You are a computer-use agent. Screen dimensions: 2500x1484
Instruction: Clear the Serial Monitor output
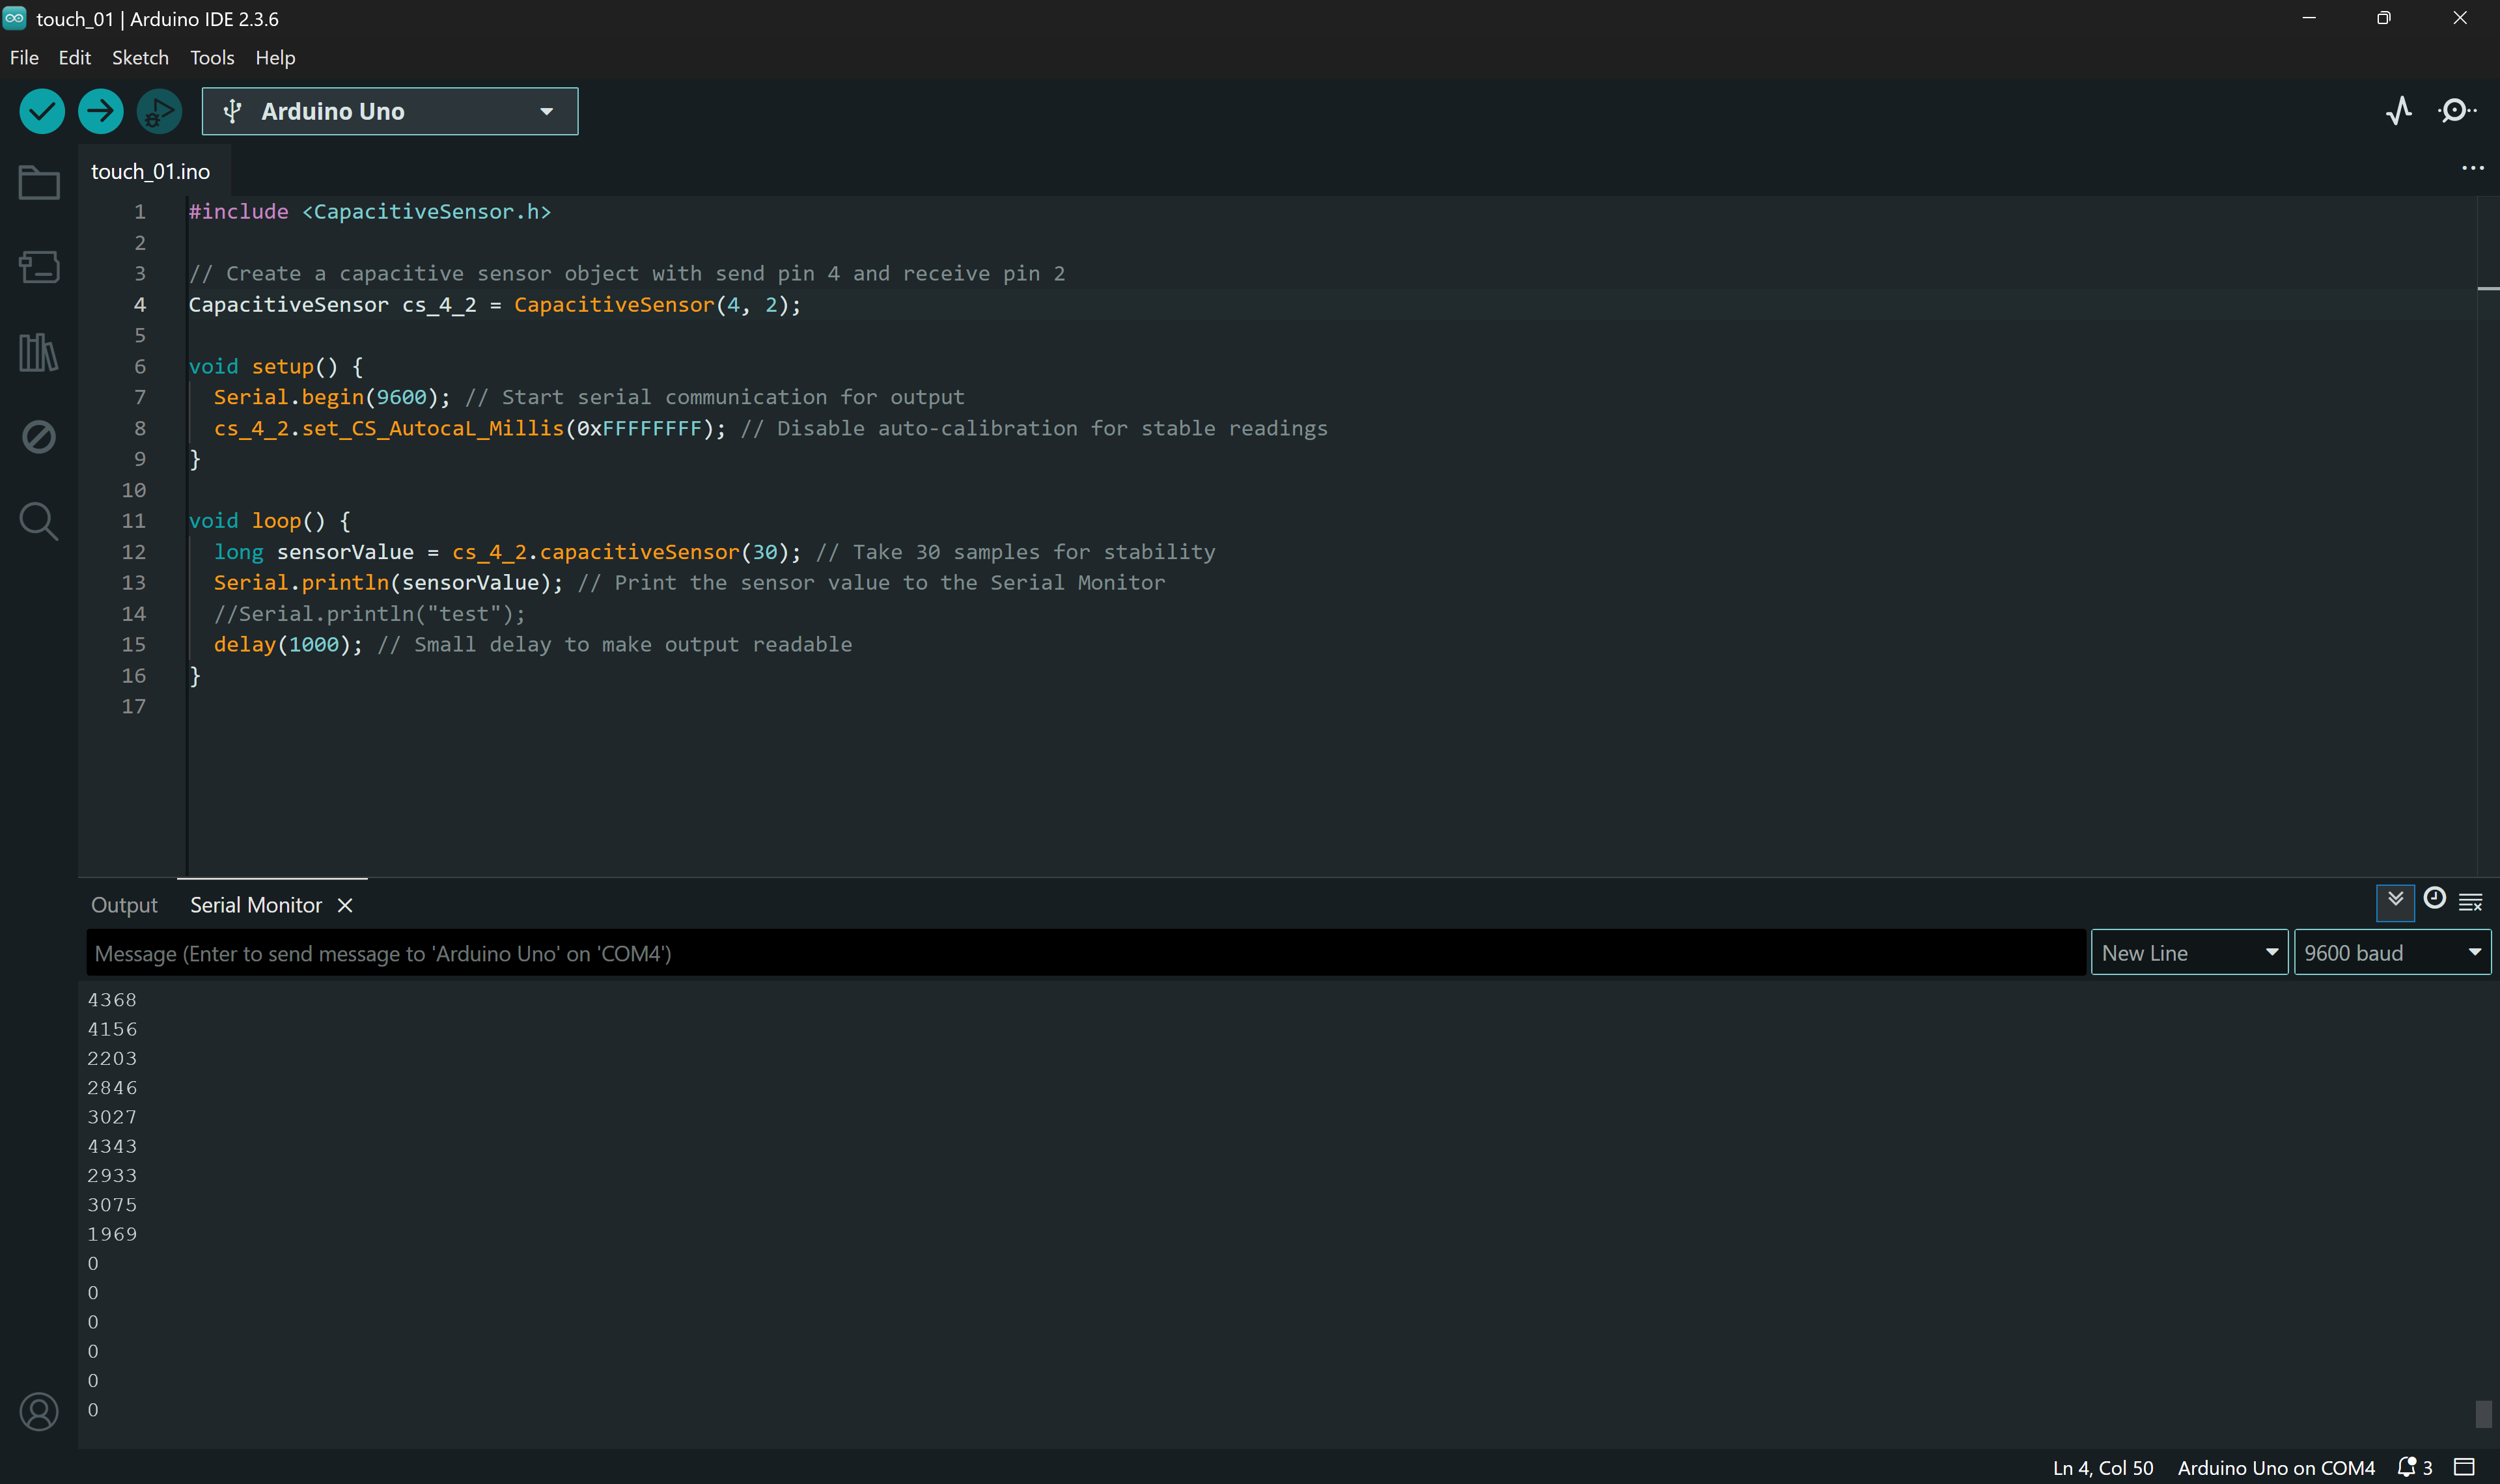[2470, 902]
